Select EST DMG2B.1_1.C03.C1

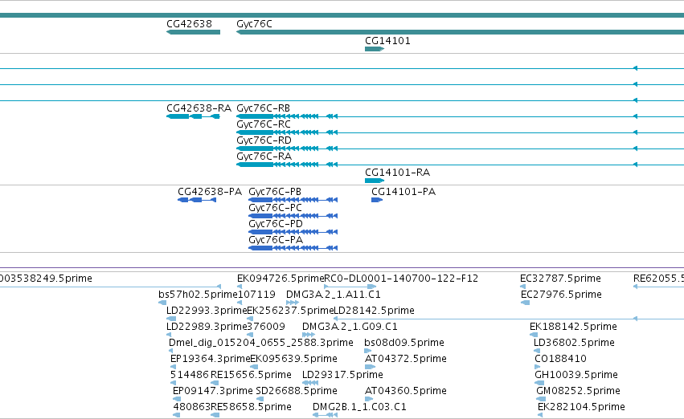(x=359, y=407)
